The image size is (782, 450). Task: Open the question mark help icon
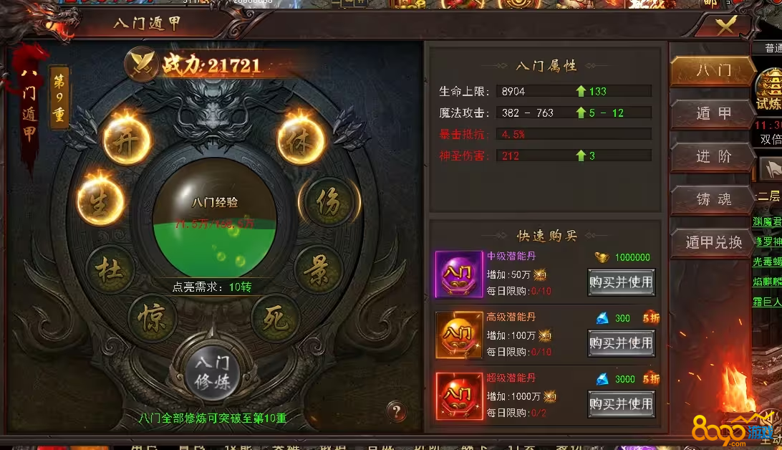pos(397,411)
